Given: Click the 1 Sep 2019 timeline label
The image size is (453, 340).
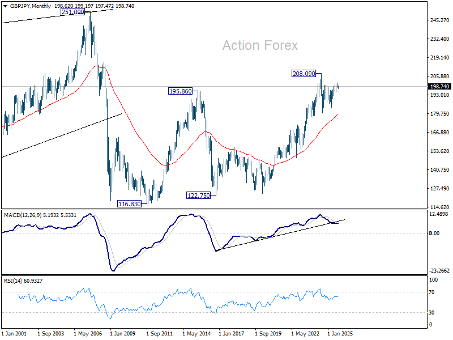Looking at the screenshot, I should (x=268, y=333).
